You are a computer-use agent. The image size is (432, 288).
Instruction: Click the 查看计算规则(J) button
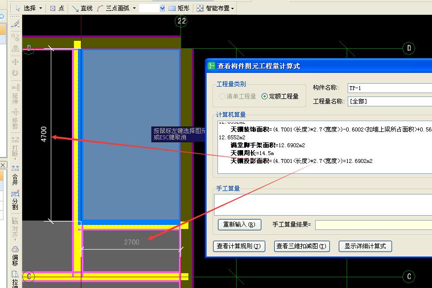(239, 246)
